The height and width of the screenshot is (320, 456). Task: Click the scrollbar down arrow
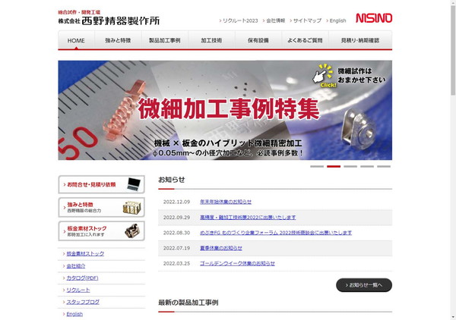click(453, 318)
